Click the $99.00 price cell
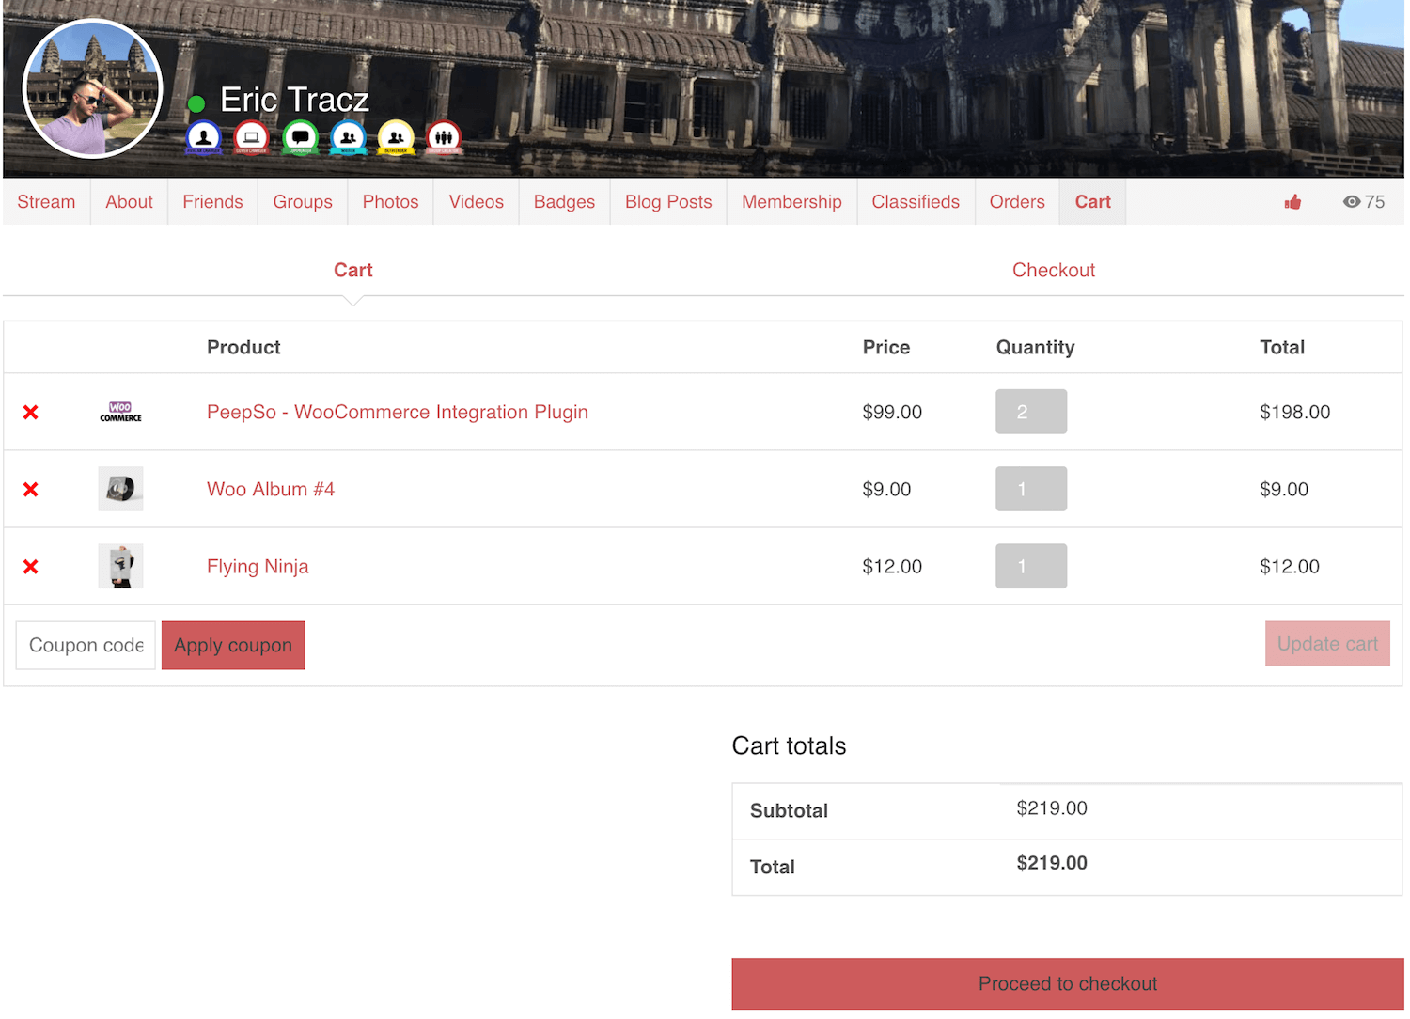This screenshot has height=1019, width=1410. point(892,412)
